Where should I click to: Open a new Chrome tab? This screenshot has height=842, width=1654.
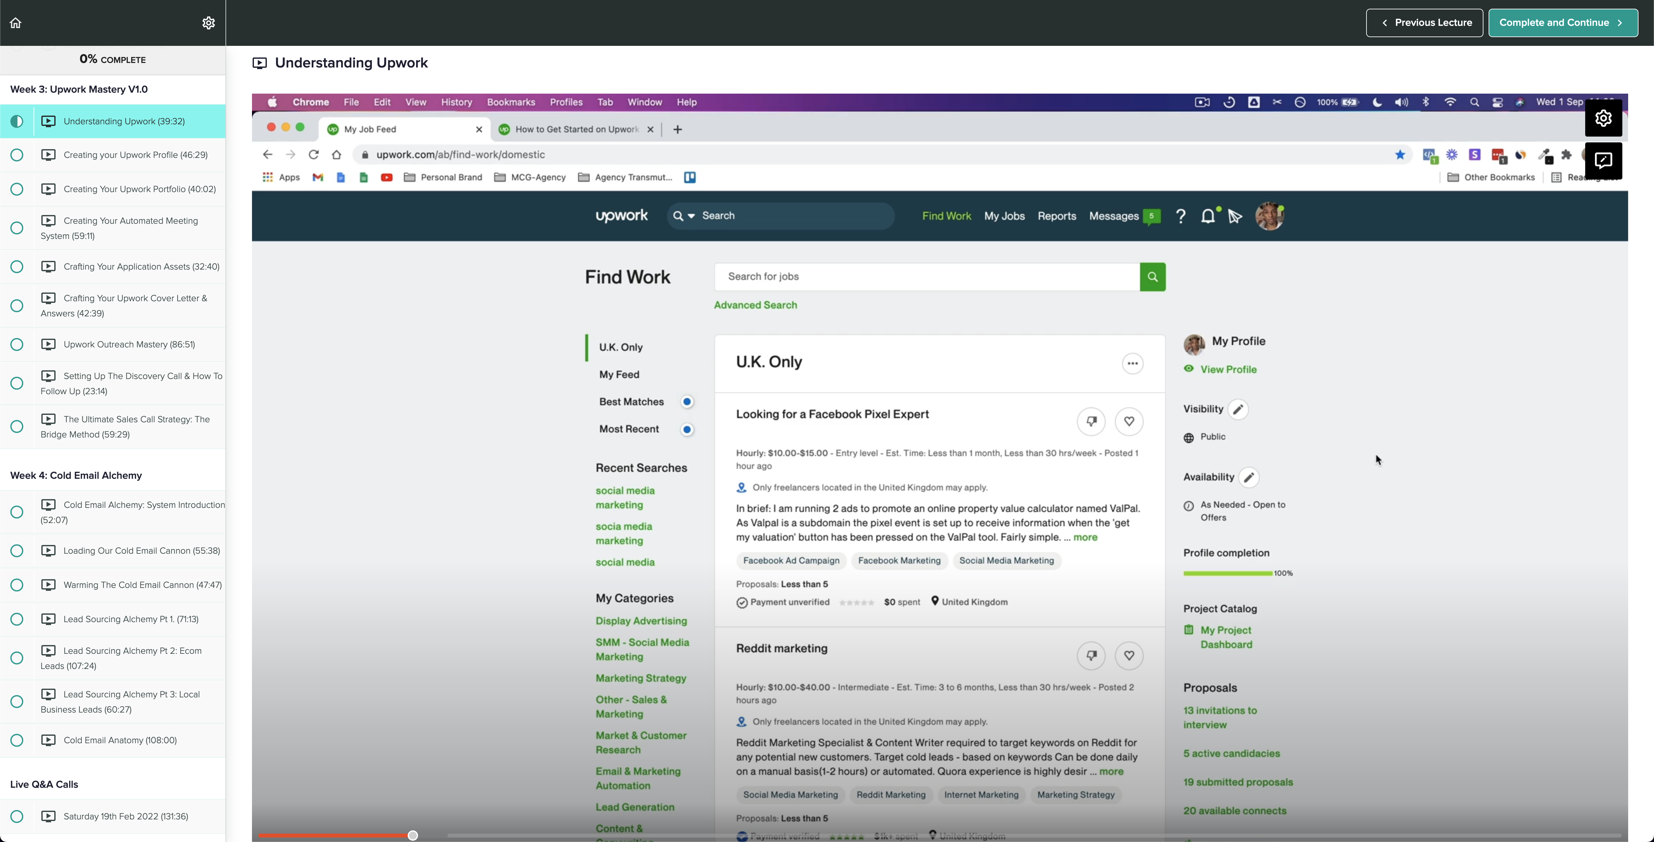(x=677, y=130)
